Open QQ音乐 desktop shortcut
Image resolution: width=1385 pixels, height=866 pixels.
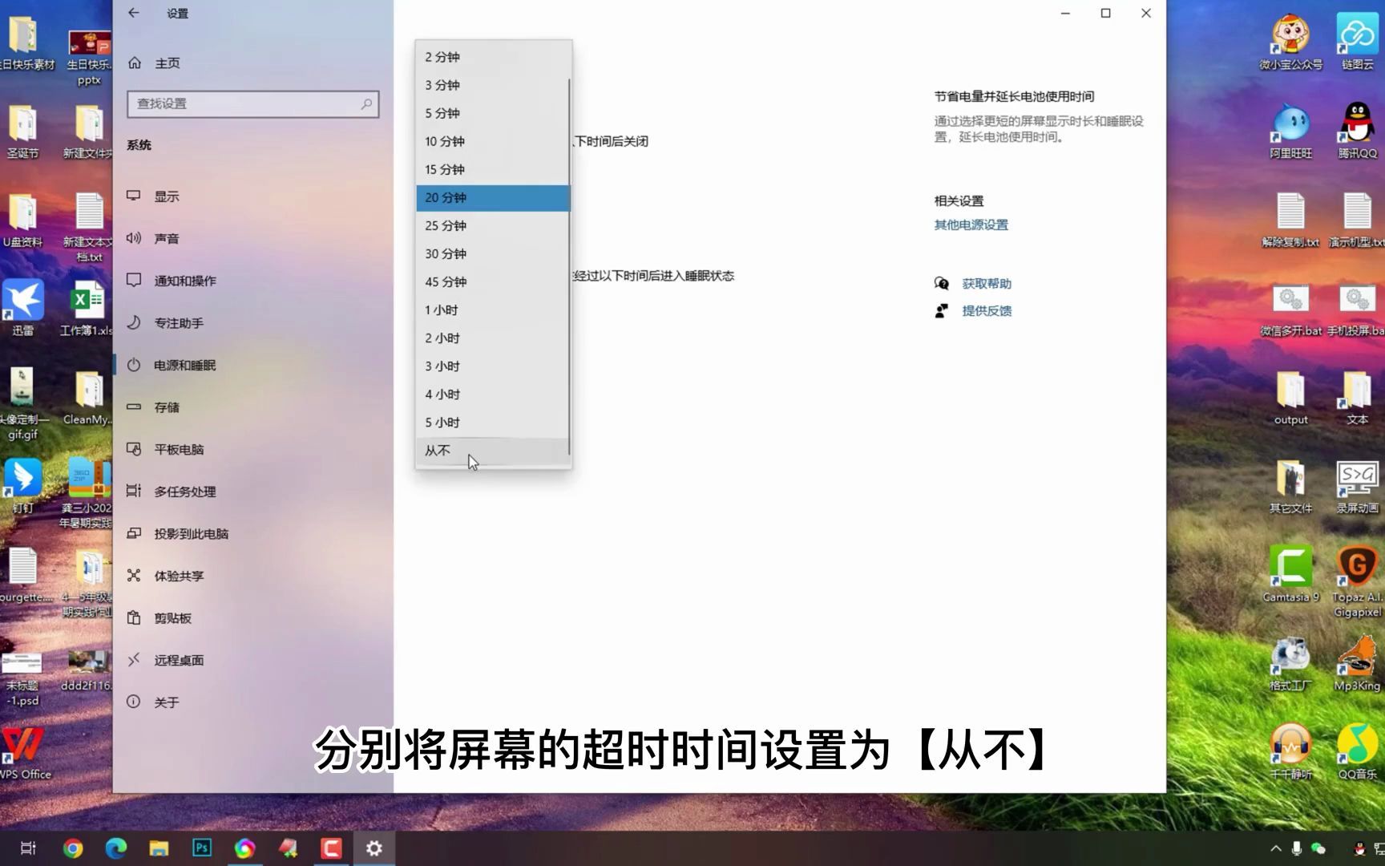(1357, 751)
